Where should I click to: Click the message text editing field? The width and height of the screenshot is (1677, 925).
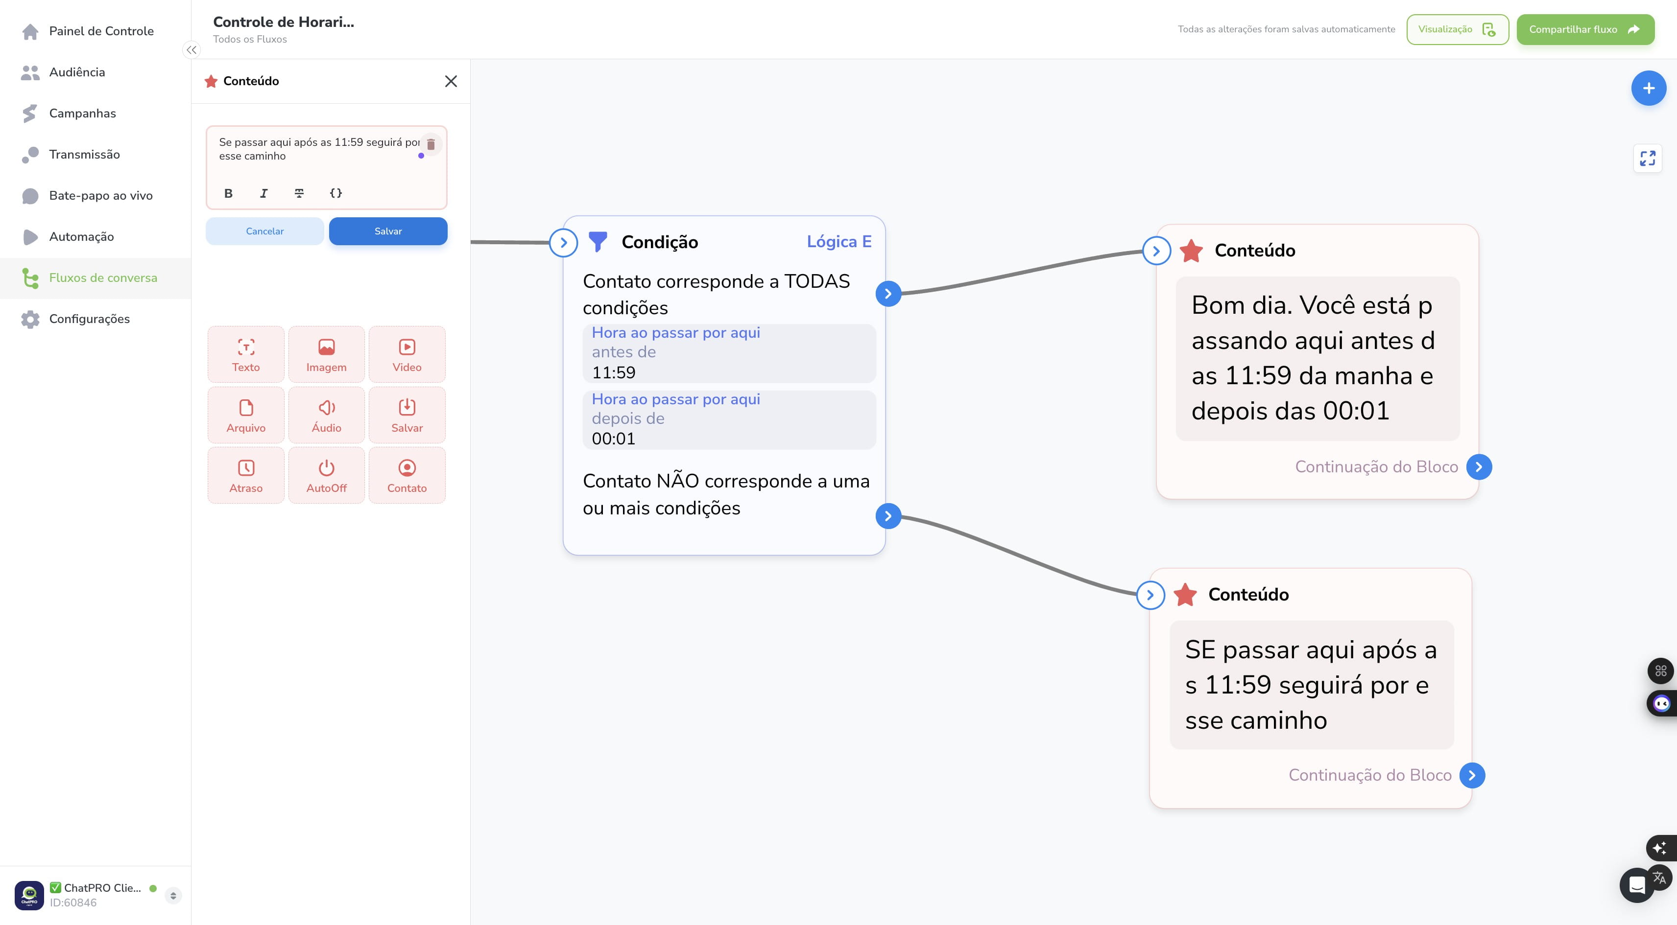318,150
